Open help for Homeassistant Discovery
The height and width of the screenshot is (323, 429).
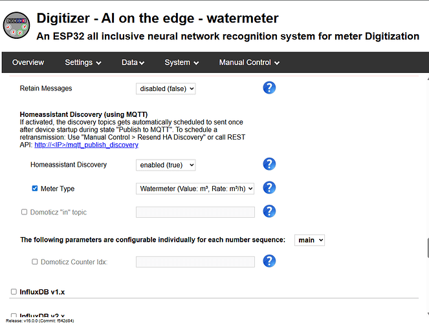tap(269, 164)
